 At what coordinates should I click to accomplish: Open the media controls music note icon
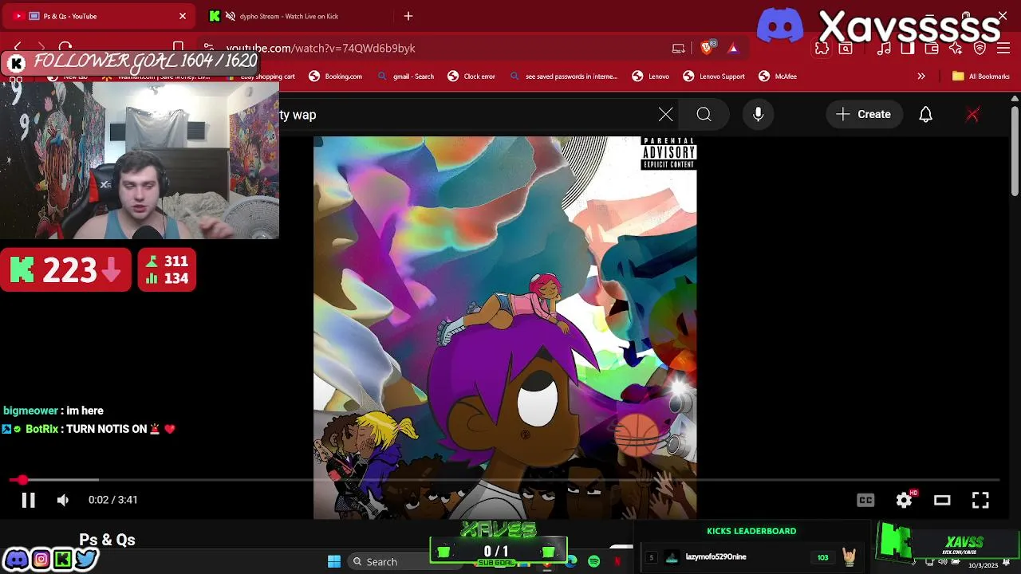(x=884, y=49)
